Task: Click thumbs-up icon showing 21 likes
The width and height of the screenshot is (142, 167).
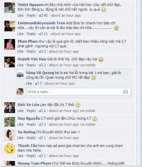Action: pos(41,34)
